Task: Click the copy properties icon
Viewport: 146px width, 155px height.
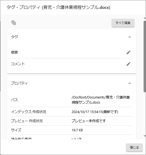Action: (x=14, y=23)
